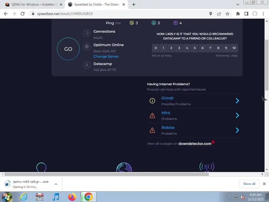
Task: Click the globe icon beside Optimum Online
Action: (87, 46)
